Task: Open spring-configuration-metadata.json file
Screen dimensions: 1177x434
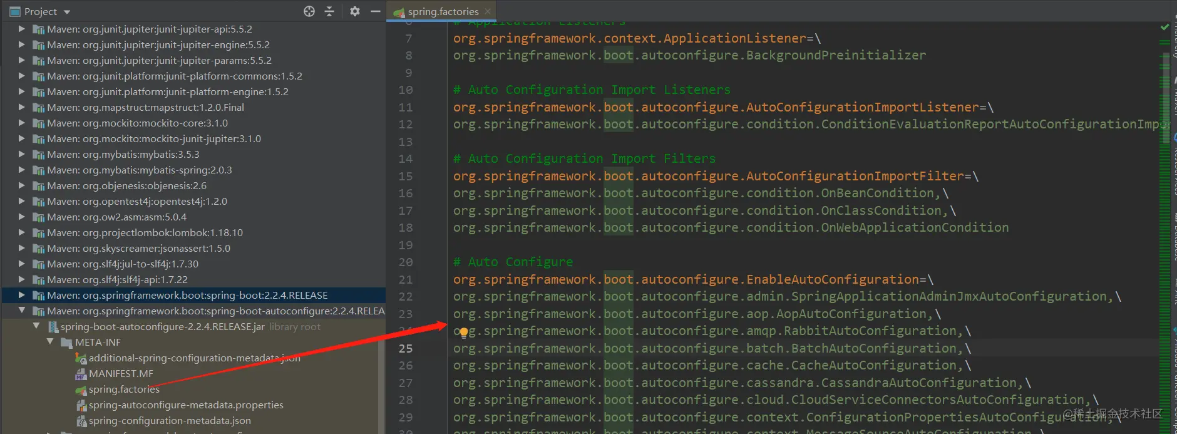Action: coord(170,420)
